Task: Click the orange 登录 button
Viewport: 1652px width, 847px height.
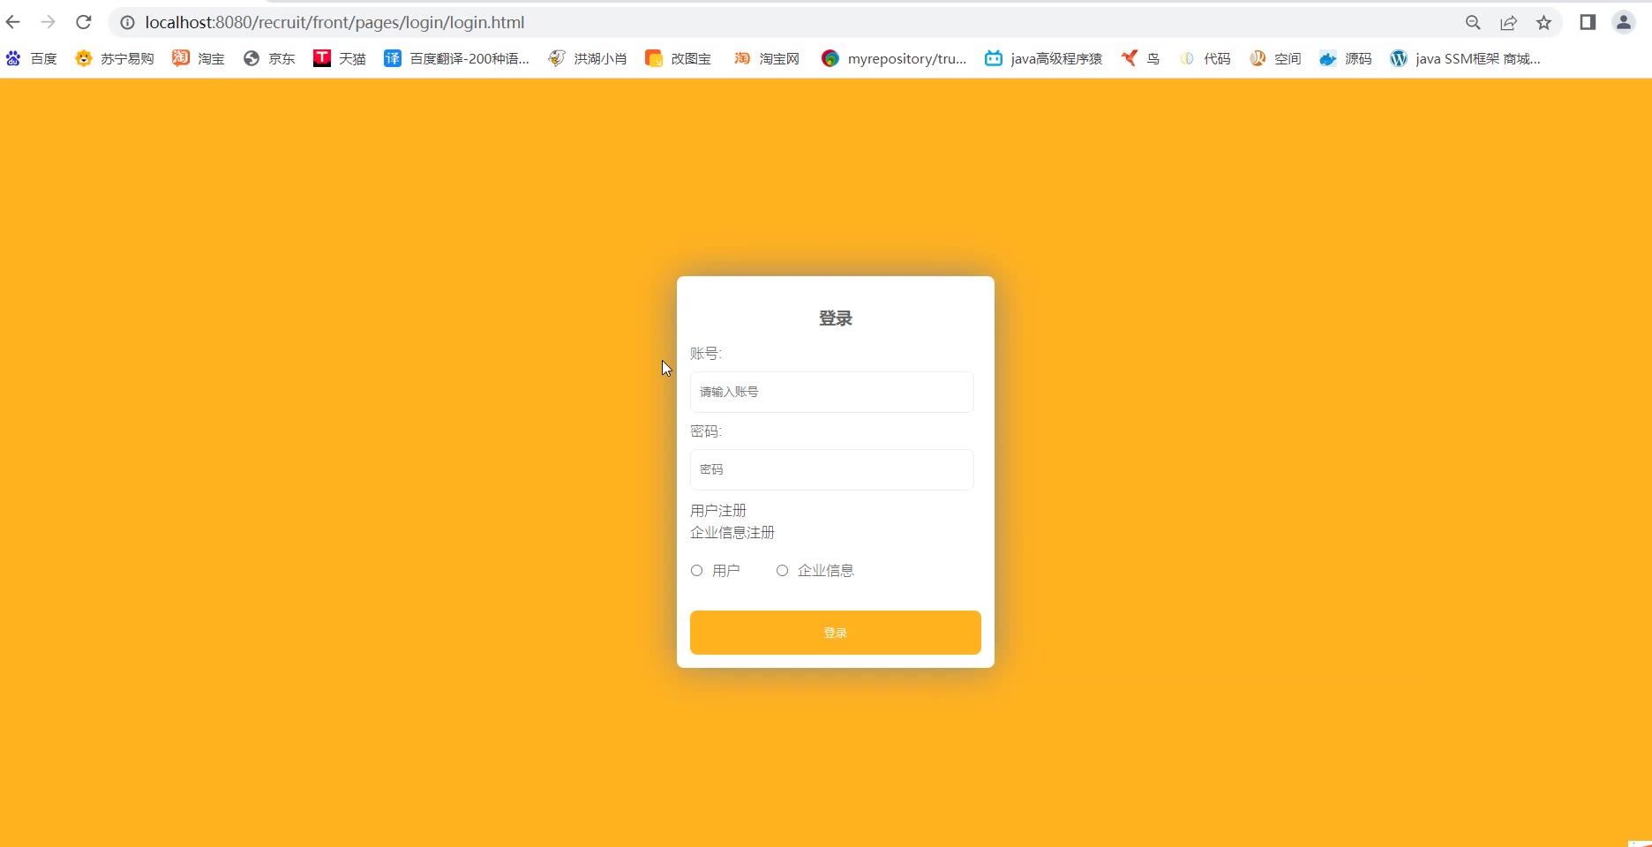Action: point(836,633)
